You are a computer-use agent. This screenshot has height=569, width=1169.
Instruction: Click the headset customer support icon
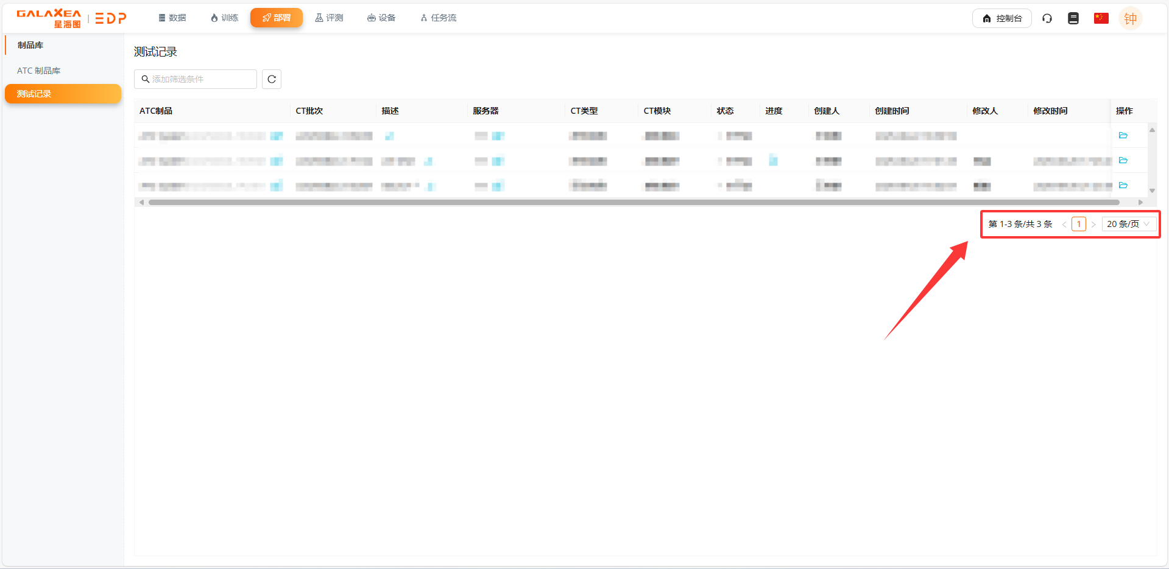pyautogui.click(x=1047, y=18)
